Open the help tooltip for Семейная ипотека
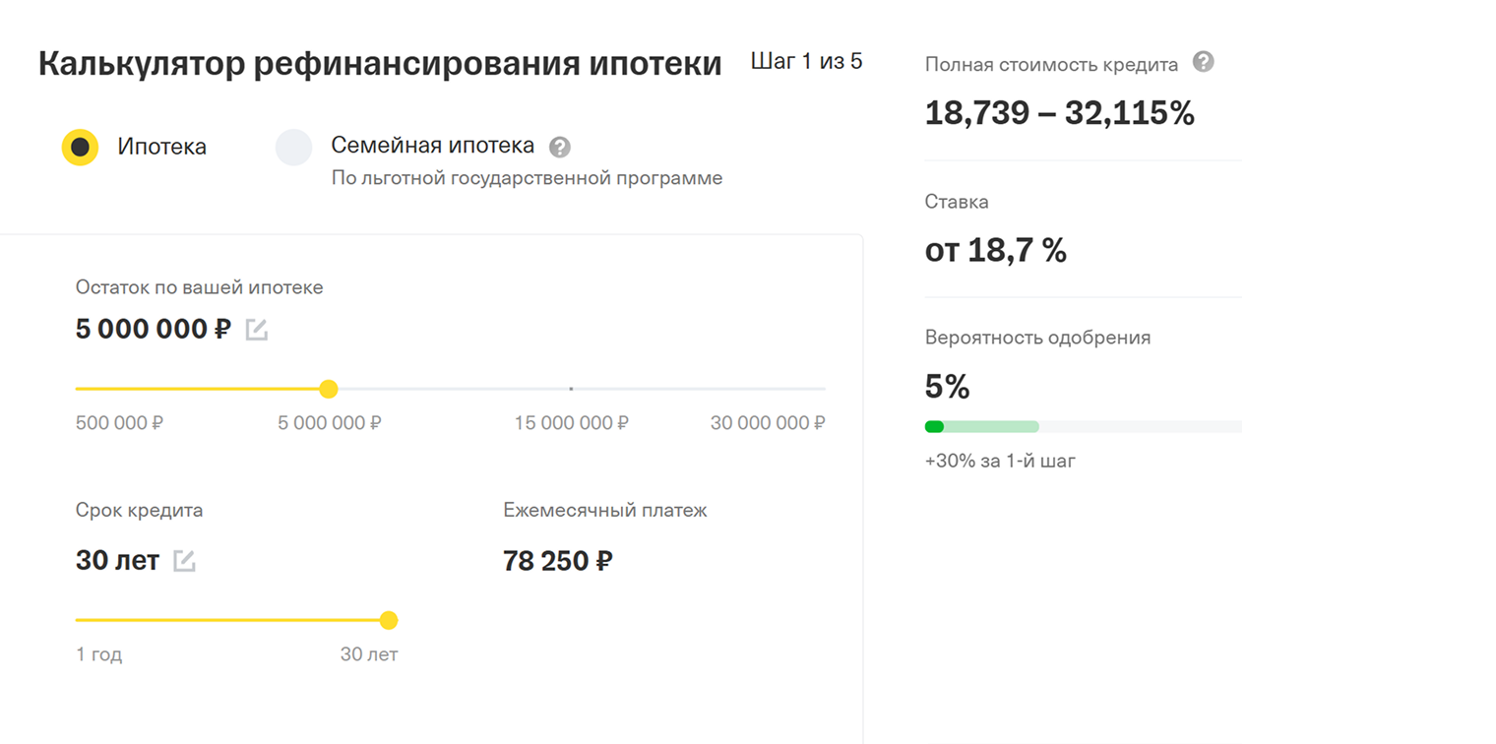Screen dimensions: 1496x744 (560, 148)
